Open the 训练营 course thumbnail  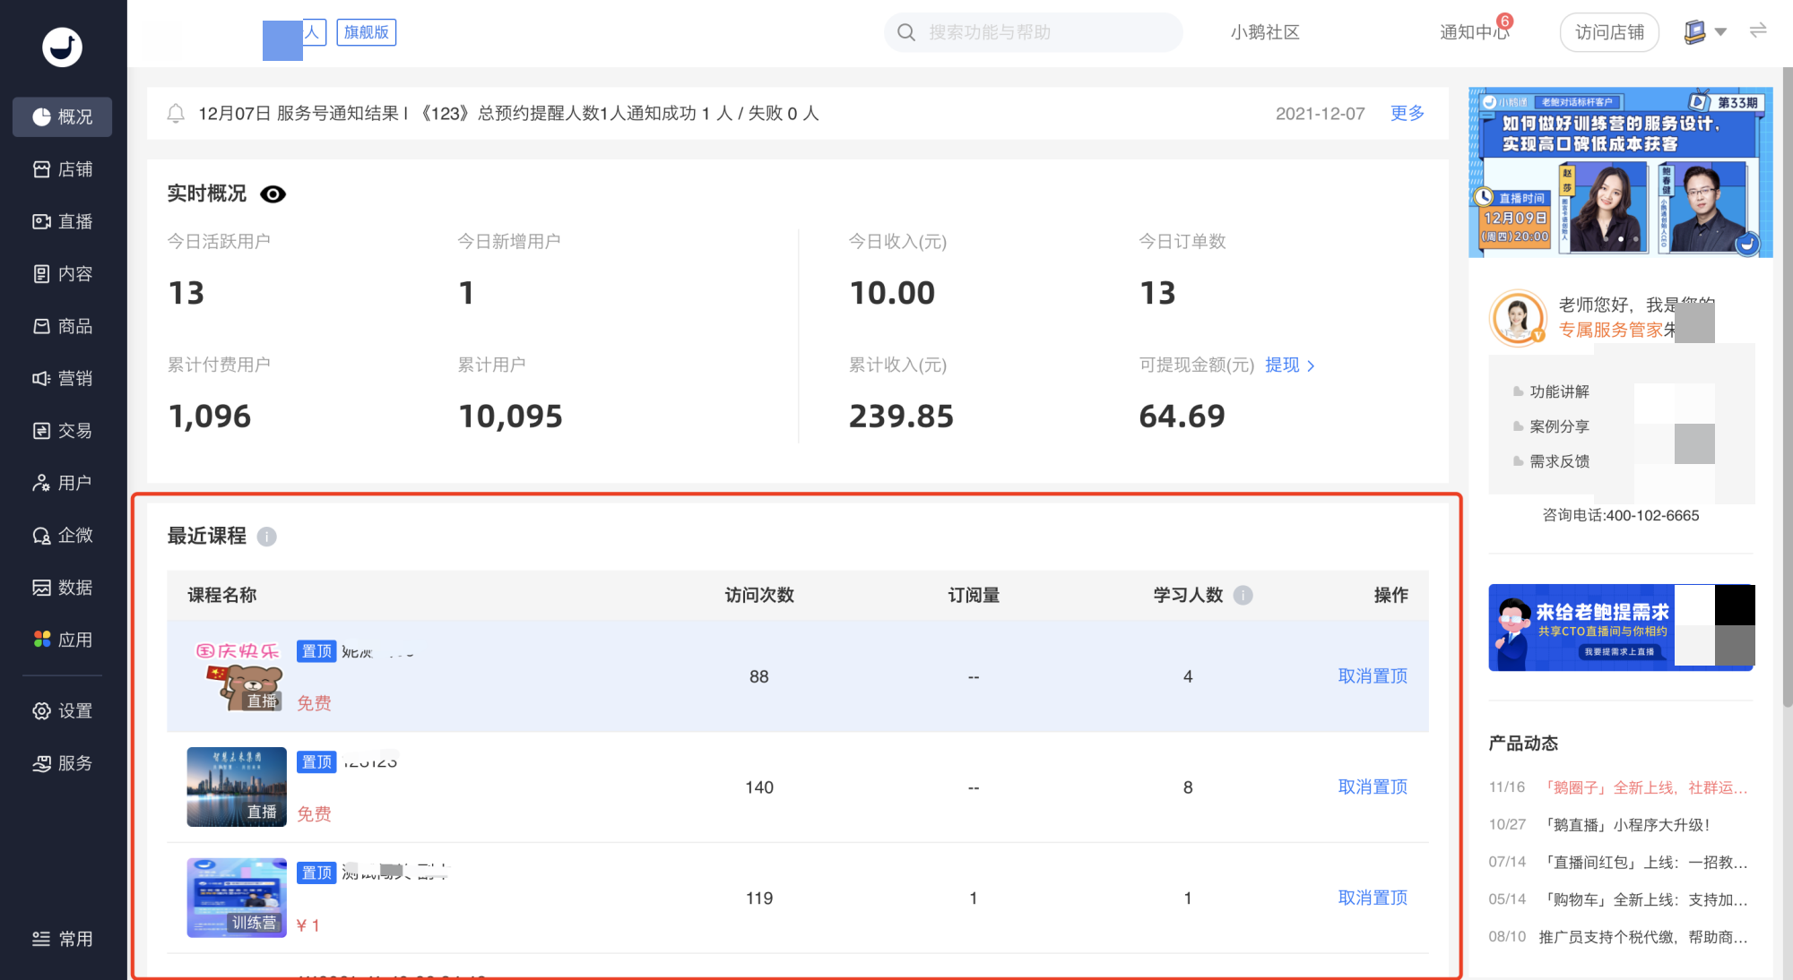[x=237, y=898]
